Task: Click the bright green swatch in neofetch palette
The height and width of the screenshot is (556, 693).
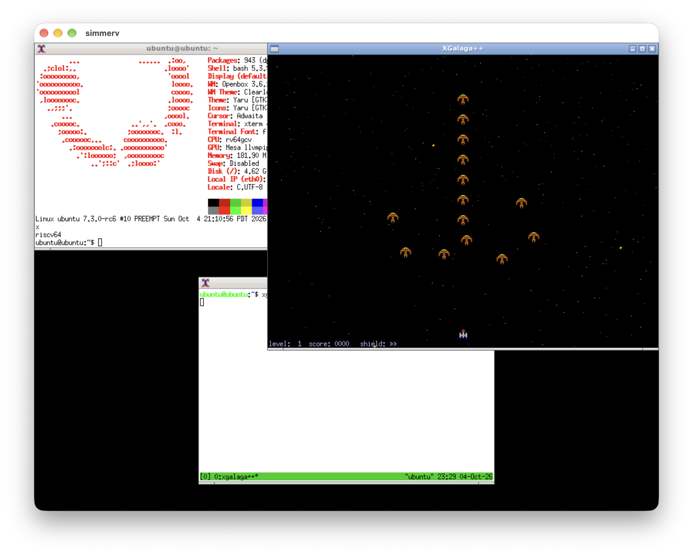Action: pos(235,211)
